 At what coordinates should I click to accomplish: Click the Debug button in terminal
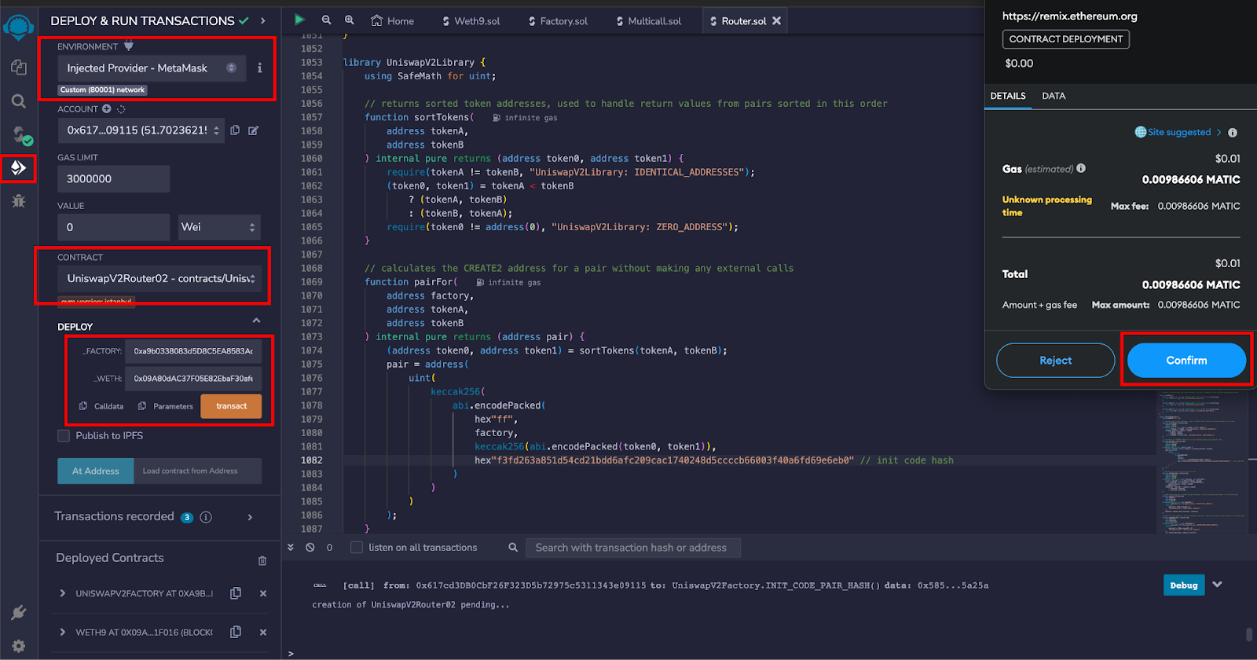[1184, 585]
